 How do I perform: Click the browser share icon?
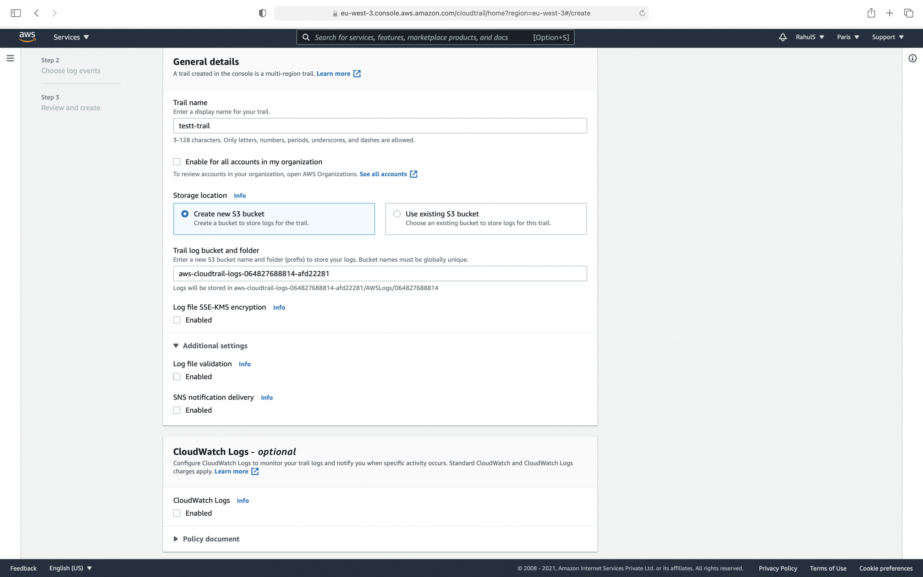[x=871, y=12]
